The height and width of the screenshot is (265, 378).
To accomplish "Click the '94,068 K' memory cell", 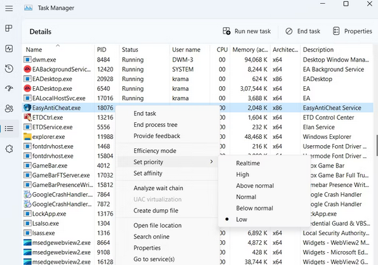I will (x=256, y=60).
